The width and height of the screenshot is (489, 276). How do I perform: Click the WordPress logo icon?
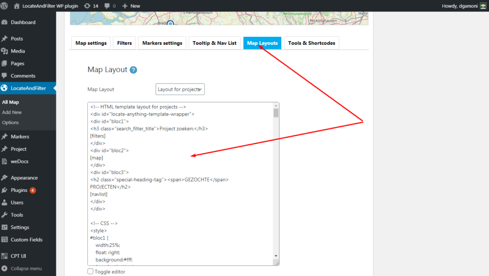pyautogui.click(x=5, y=6)
